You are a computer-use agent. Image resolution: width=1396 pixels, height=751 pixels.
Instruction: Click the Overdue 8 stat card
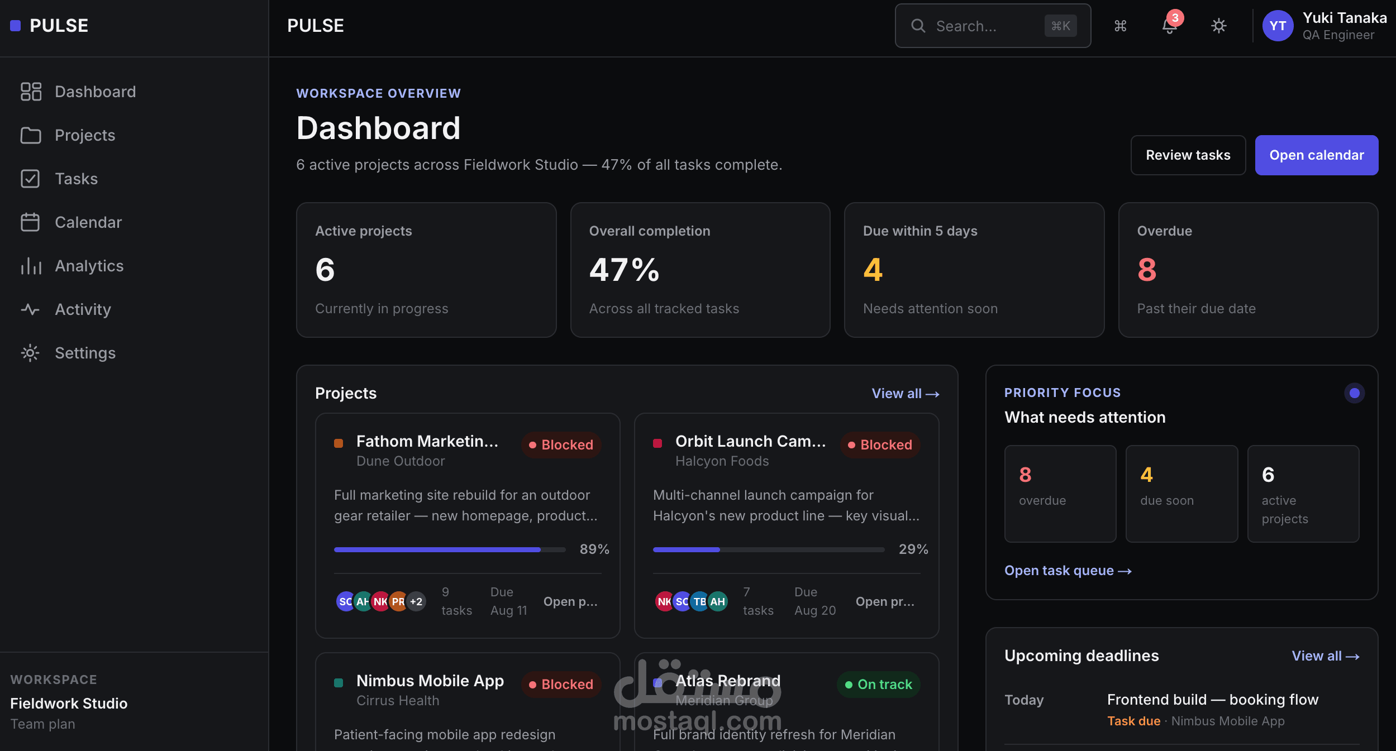coord(1248,270)
